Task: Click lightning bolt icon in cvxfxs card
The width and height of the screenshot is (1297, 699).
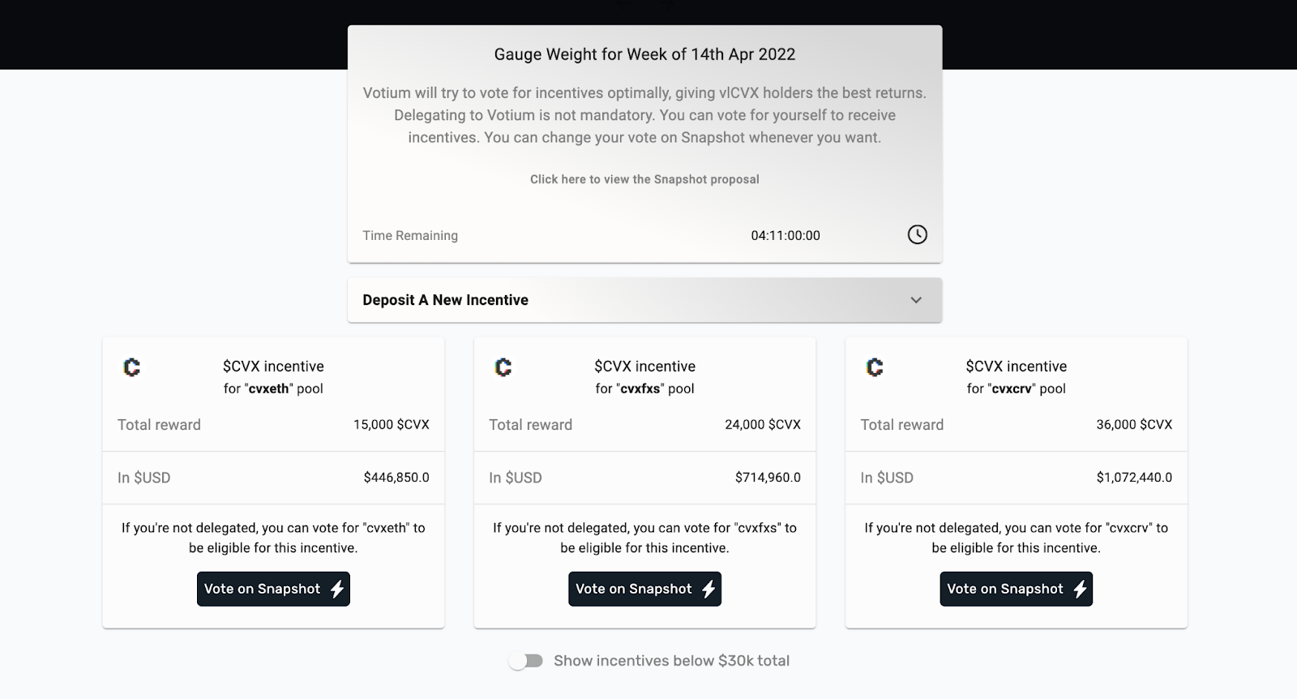Action: click(x=708, y=590)
